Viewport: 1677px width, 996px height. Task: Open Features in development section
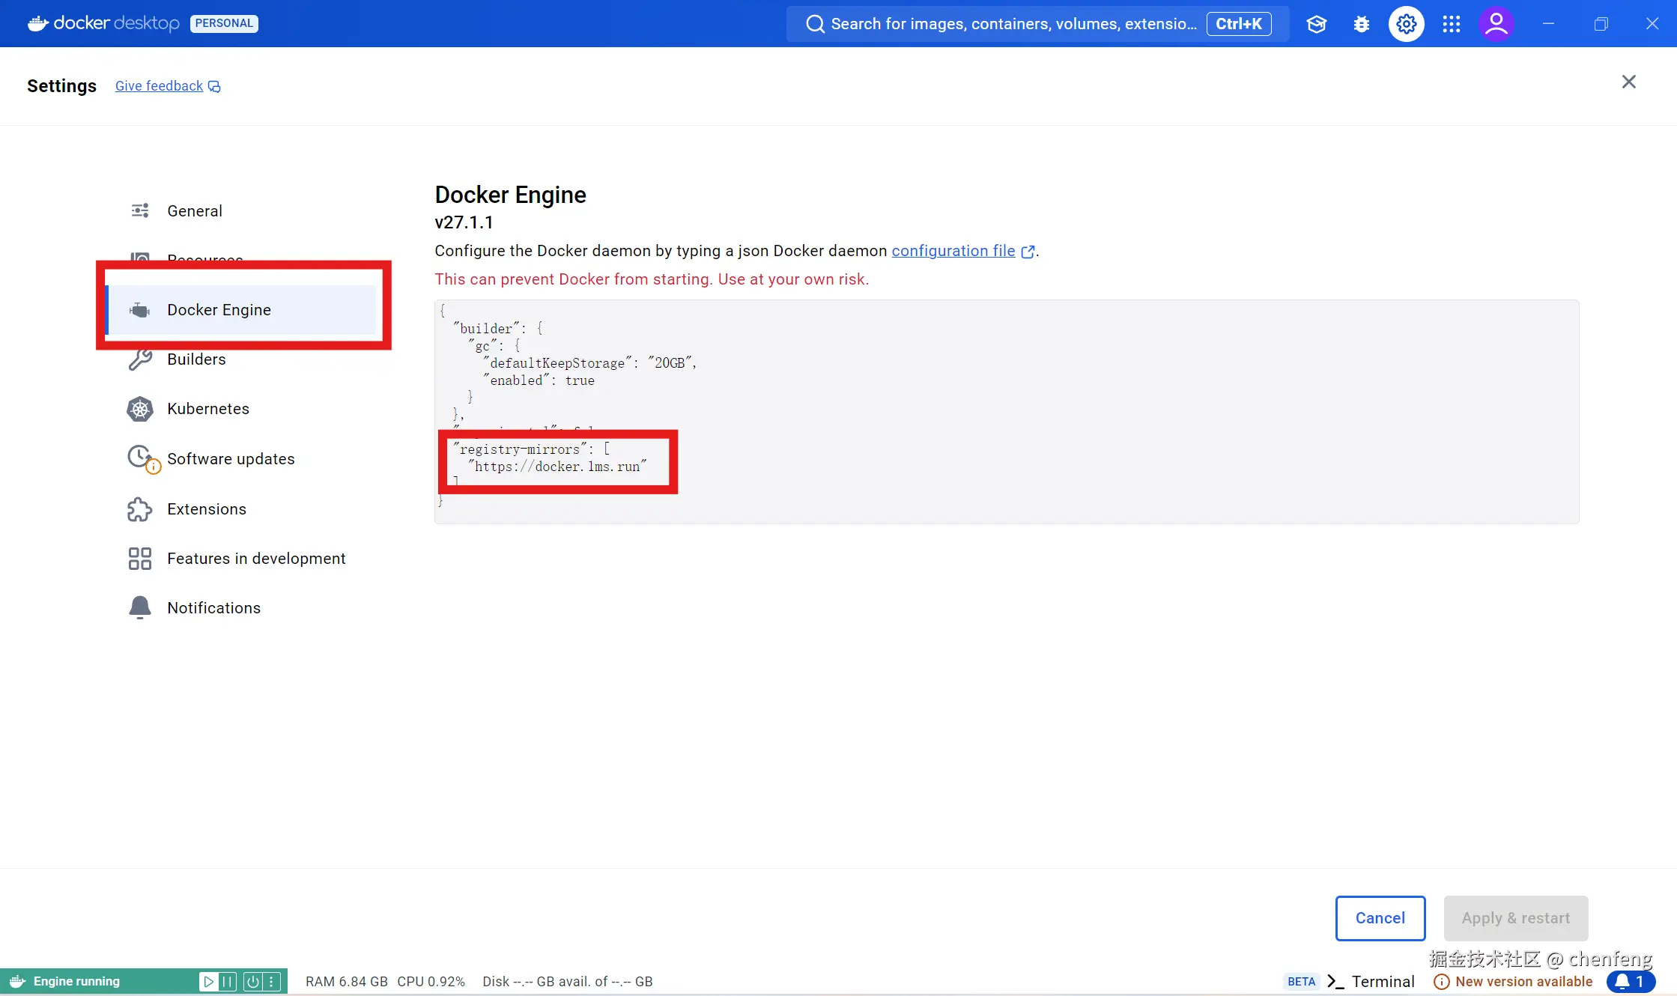(x=255, y=559)
